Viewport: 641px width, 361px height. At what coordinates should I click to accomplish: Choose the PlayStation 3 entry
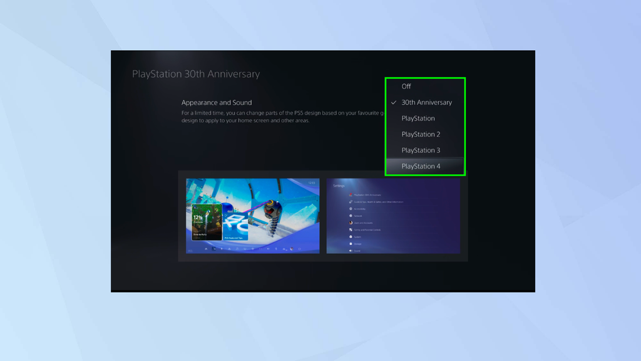[x=421, y=150]
